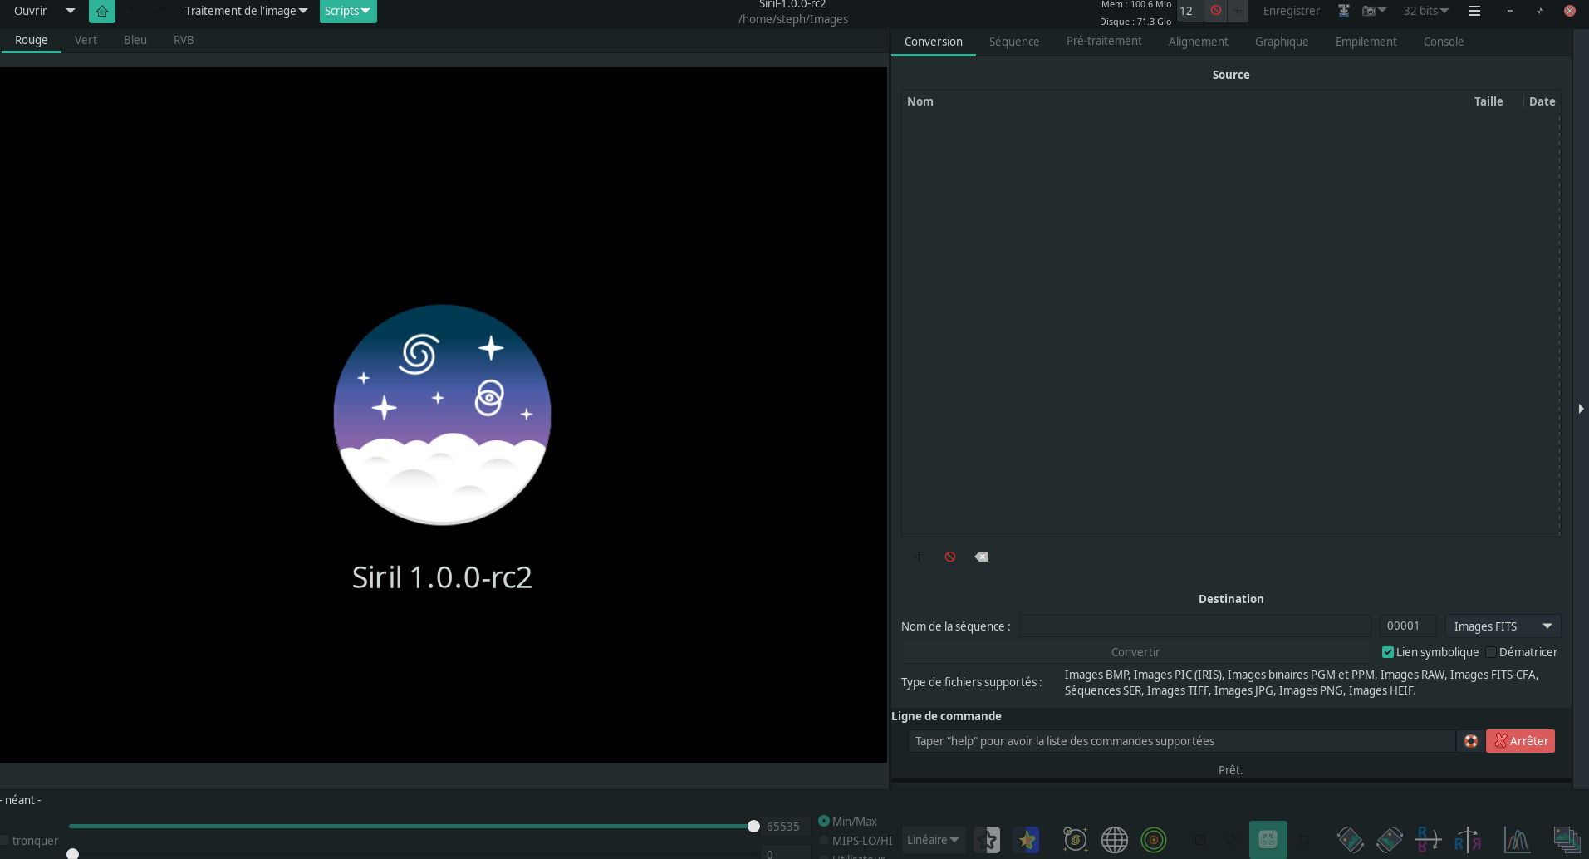
Task: Open the Images FITS format dropdown
Action: (x=1503, y=626)
